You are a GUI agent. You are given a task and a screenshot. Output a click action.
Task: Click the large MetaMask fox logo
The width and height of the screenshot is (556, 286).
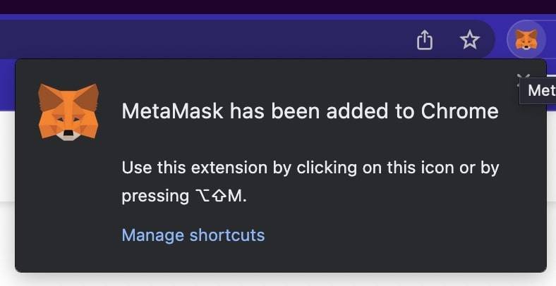(x=68, y=112)
